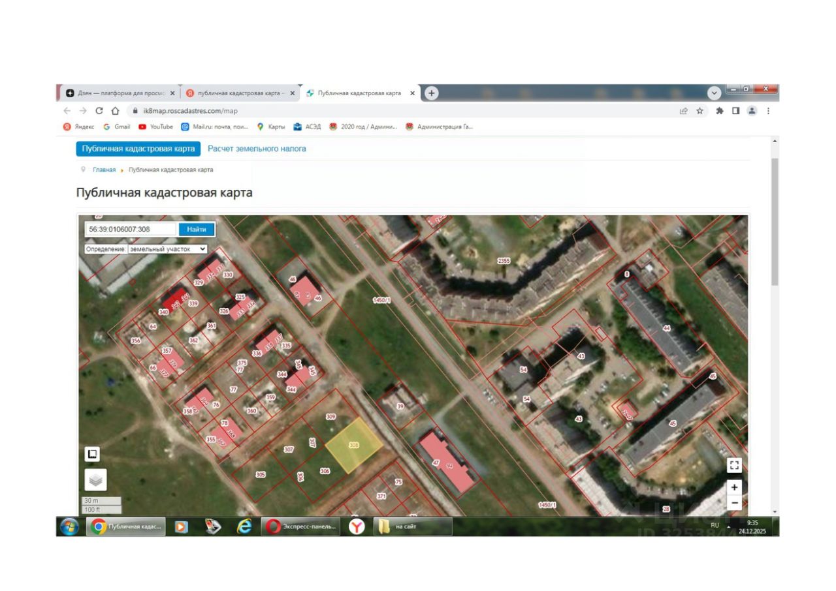The height and width of the screenshot is (591, 836).
Task: Launch Internet Explorer from taskbar
Action: [x=244, y=526]
